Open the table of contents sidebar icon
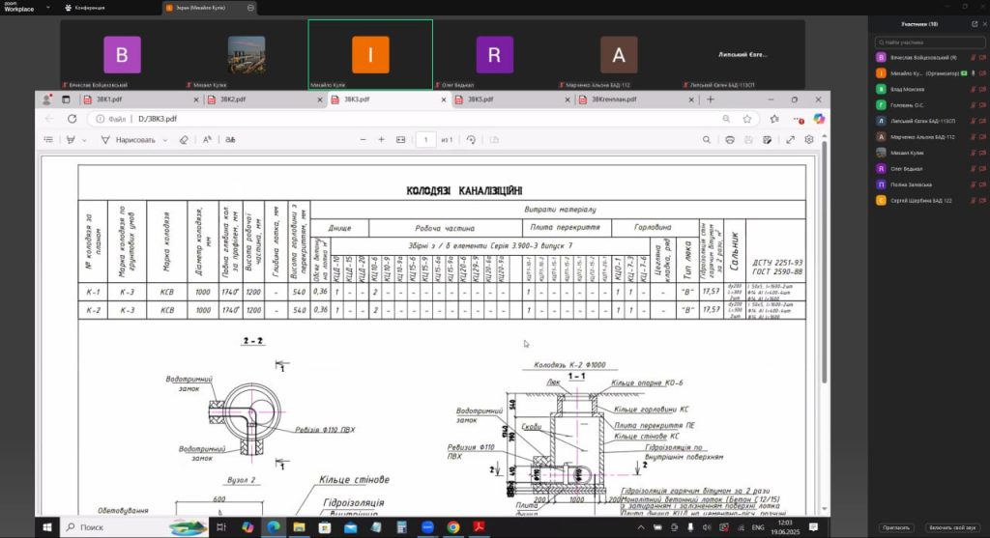 [48, 140]
